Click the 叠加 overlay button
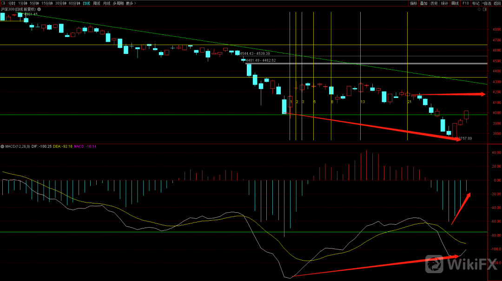 click(x=423, y=3)
